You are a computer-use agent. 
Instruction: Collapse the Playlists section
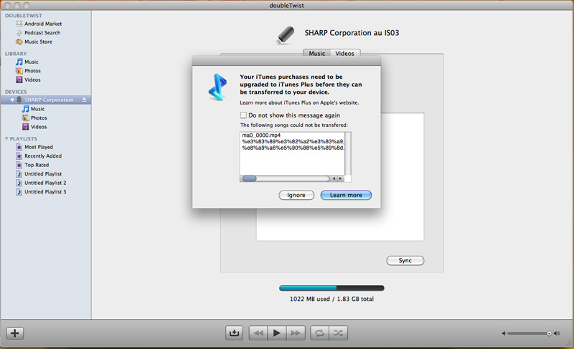click(x=6, y=139)
